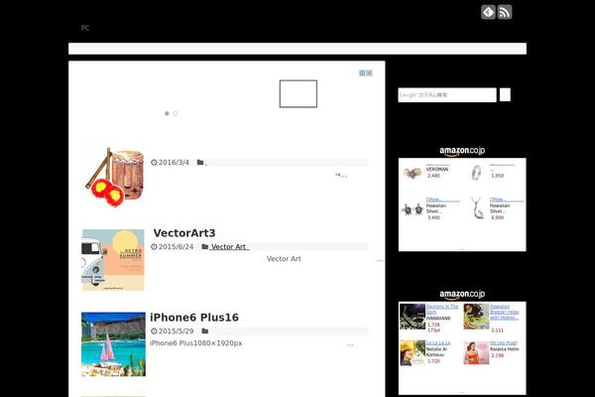Click the clock icon beside 2016/3/4
This screenshot has width=595, height=397.
pos(154,162)
